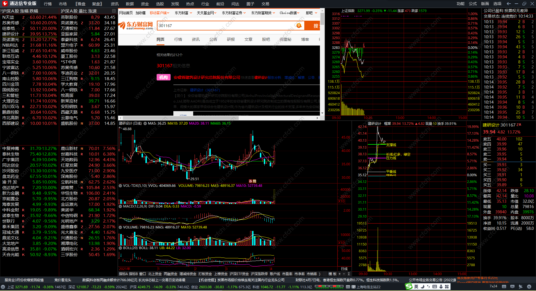The width and height of the screenshot is (536, 291).
Task: Open the list options icon above 量比 column
Action: point(114,11)
